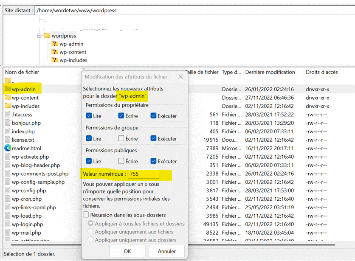Viewport: 355px width, 261px height.
Task: Select wordpress folder in the tree
Action: (x=64, y=36)
